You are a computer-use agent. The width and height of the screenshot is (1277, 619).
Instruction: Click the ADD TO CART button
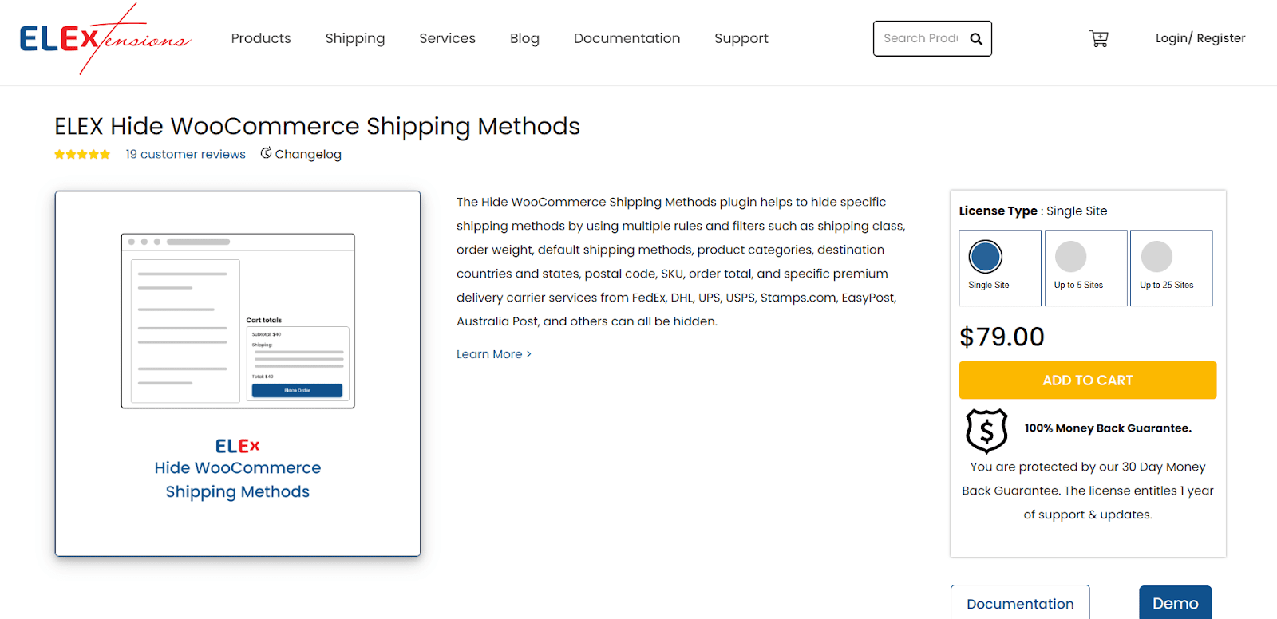pos(1087,380)
